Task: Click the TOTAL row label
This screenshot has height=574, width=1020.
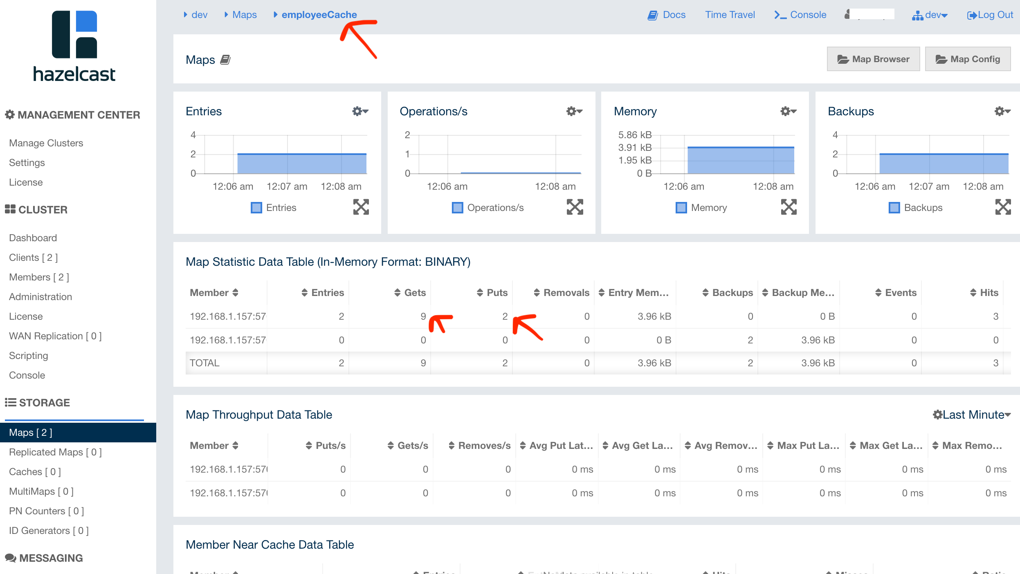Action: [204, 363]
